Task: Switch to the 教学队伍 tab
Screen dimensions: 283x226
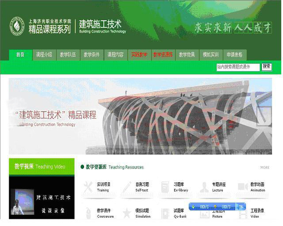Action: pos(68,55)
